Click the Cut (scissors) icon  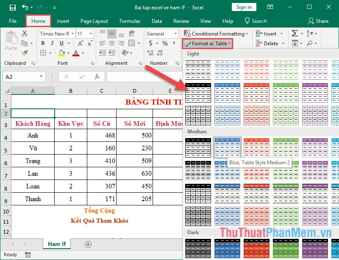(25, 34)
